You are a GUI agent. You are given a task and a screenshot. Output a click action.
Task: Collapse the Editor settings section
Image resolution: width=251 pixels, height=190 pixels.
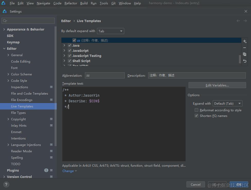pos(4,48)
